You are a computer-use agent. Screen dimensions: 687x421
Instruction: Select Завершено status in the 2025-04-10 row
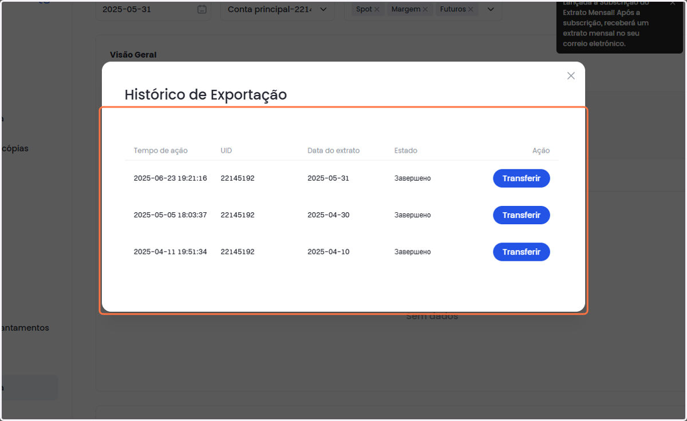(x=413, y=252)
